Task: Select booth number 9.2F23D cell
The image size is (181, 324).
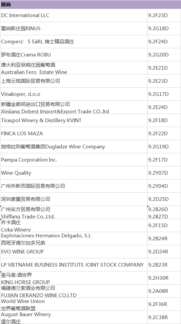Action: click(x=164, y=15)
